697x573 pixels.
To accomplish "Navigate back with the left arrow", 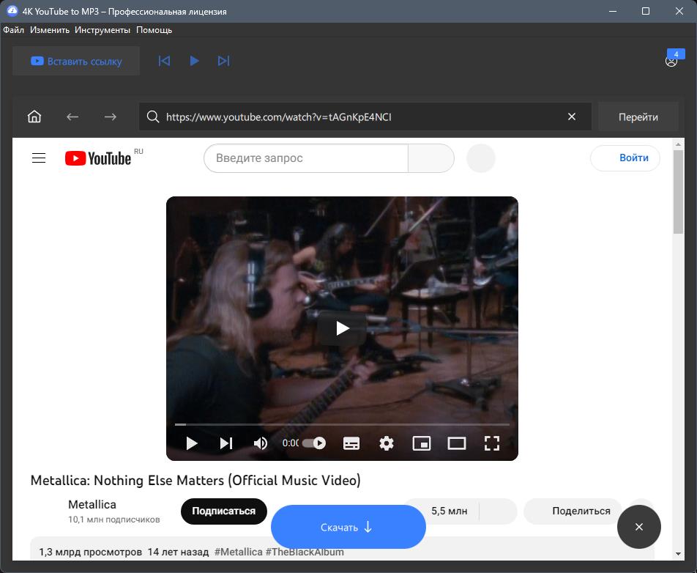I will pyautogui.click(x=72, y=117).
